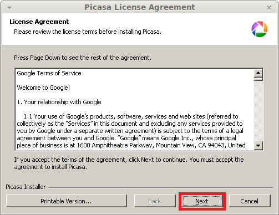Viewport: 279px width, 215px height.
Task: Click the 'Picasa Installer' label
Action: point(26,187)
